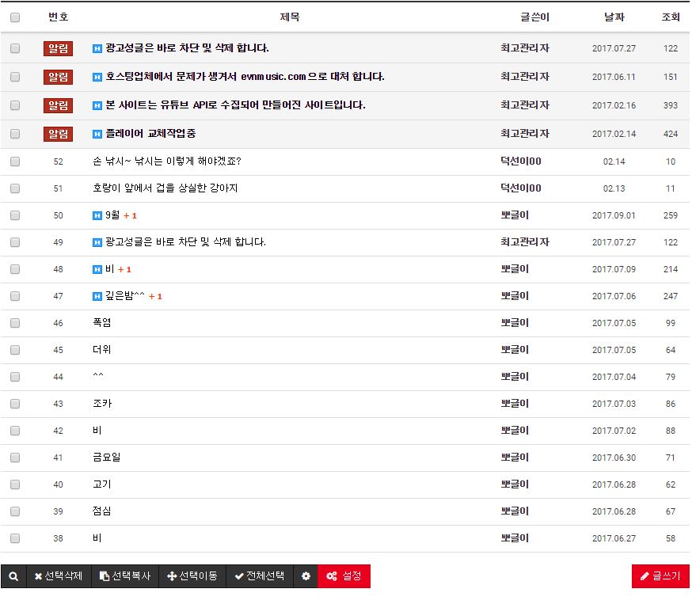Viewport: 692px width, 604px height.
Task: Open the red 설정 settings button
Action: point(344,576)
